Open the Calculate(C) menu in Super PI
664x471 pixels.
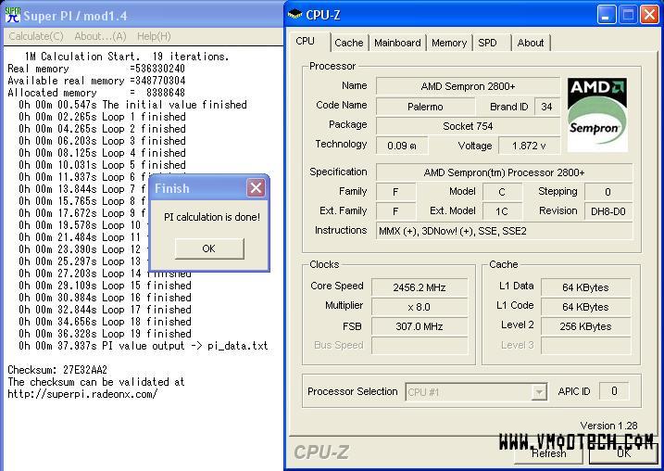pyautogui.click(x=36, y=36)
